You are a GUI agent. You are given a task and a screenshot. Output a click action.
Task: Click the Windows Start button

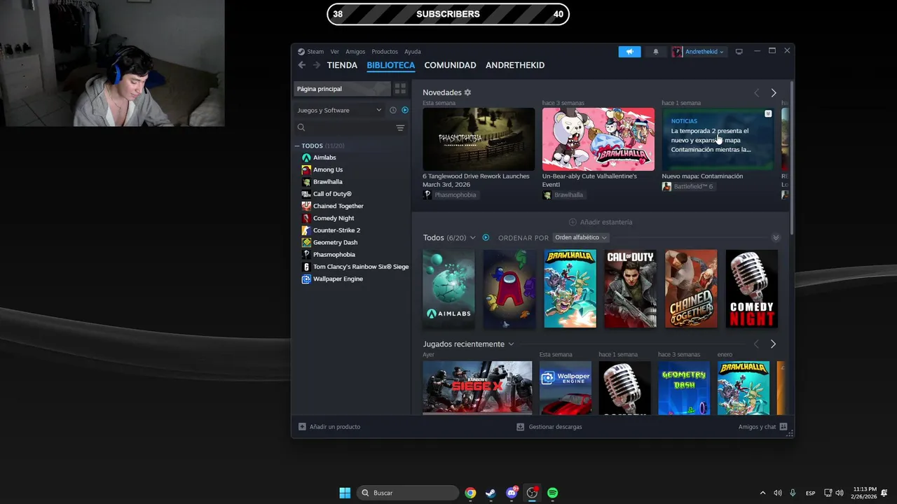345,493
